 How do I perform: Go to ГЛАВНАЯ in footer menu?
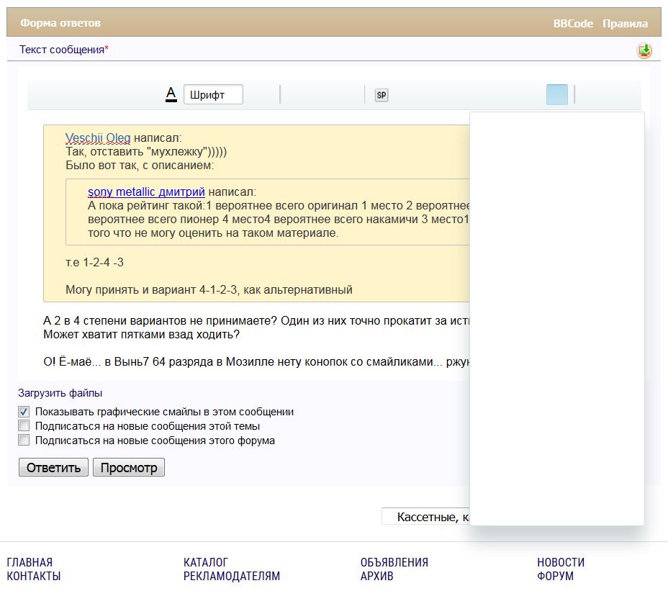30,562
